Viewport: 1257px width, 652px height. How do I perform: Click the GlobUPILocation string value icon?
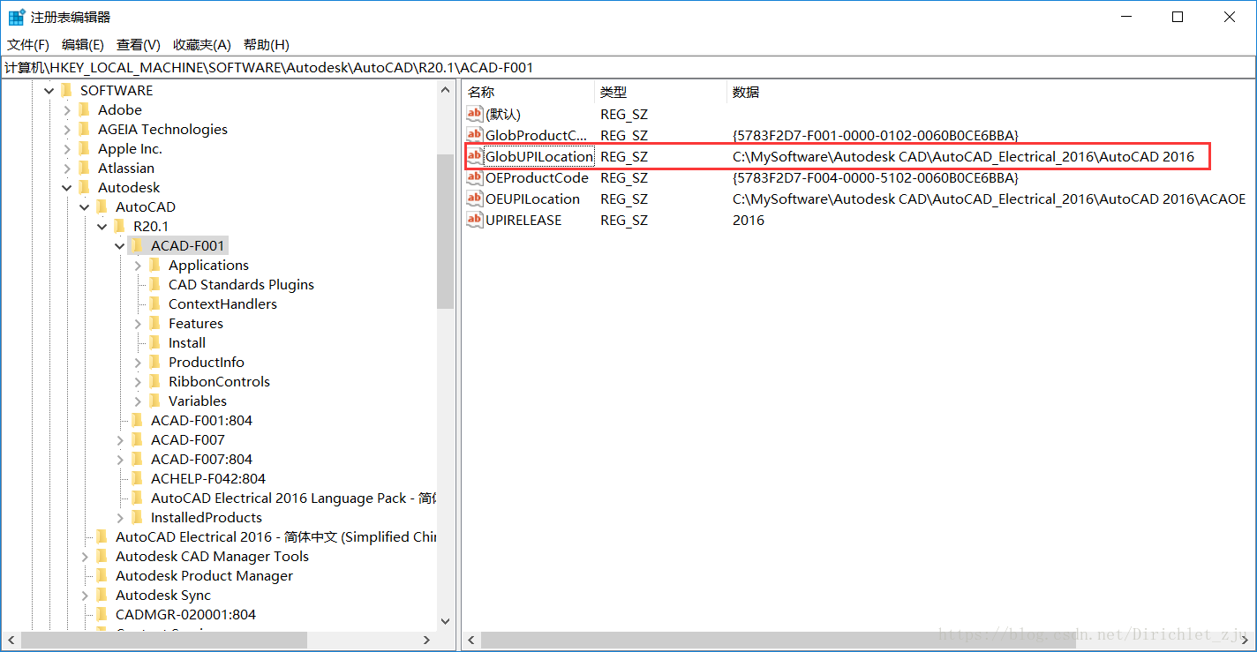pos(475,156)
